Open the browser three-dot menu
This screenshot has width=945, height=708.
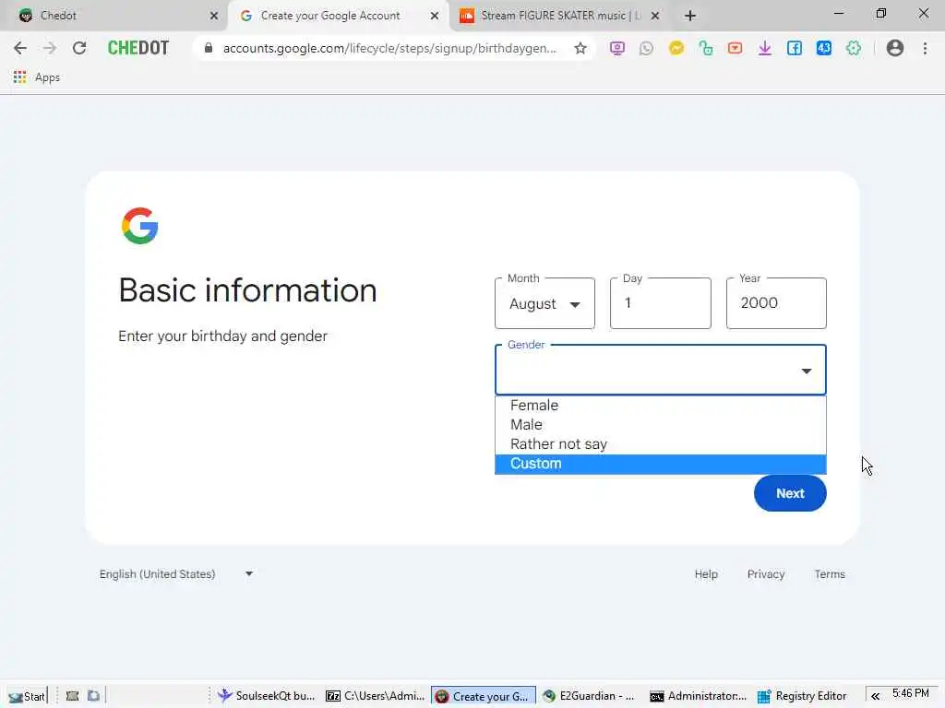(x=925, y=48)
